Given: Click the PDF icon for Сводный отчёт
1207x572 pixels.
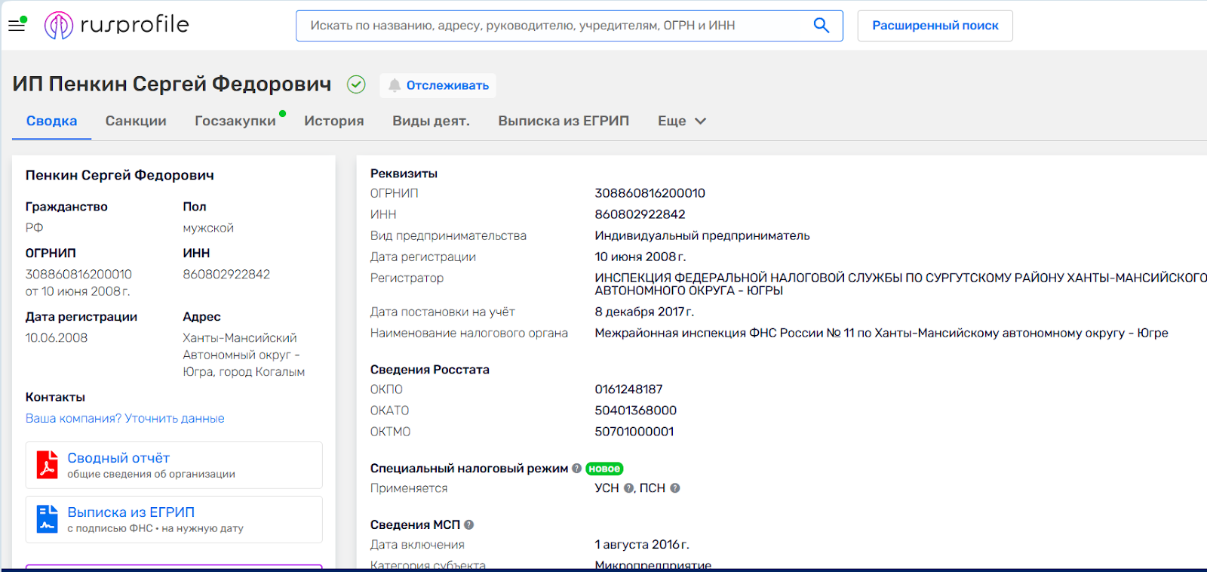Looking at the screenshot, I should pyautogui.click(x=48, y=465).
